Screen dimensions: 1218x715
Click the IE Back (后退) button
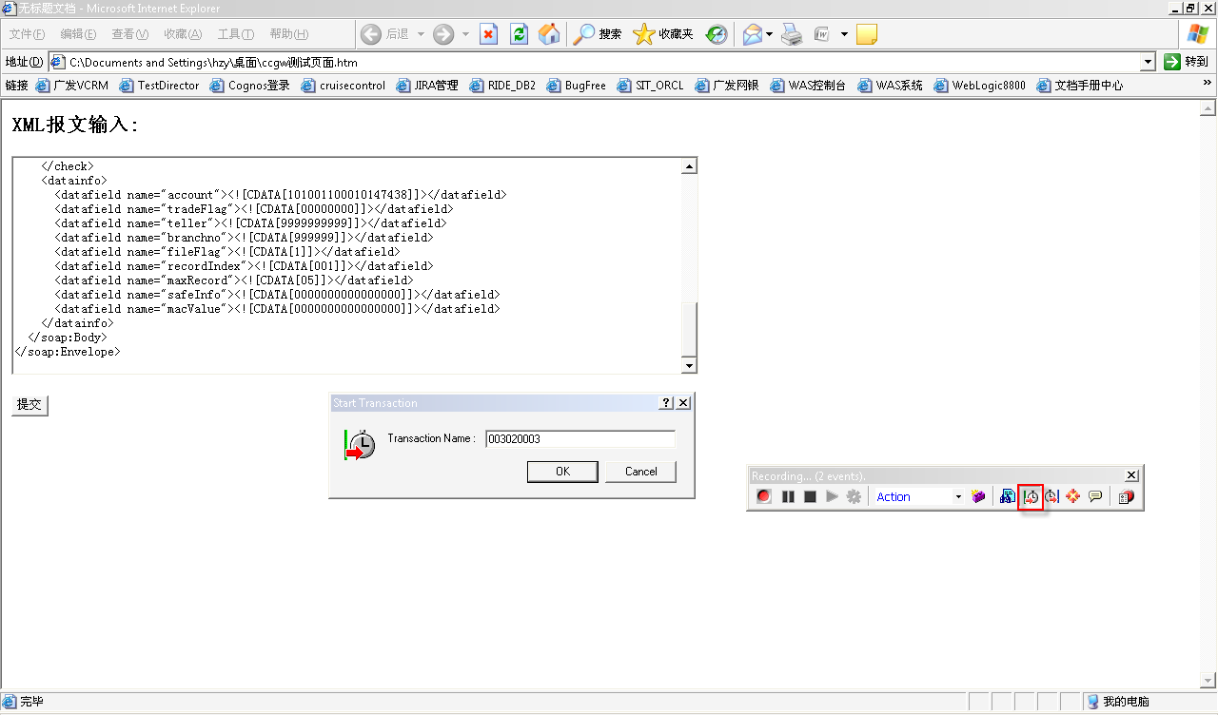point(384,34)
